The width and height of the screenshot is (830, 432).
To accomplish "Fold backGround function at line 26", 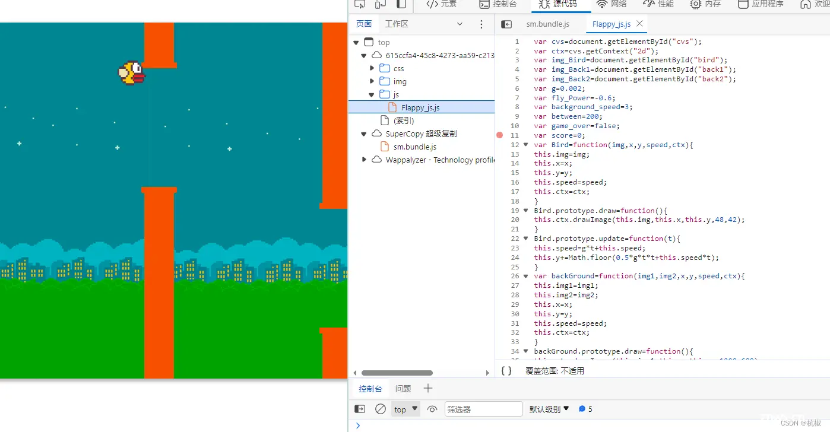I will pos(525,276).
